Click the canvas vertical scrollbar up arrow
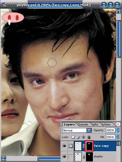This screenshot has width=122, height=162. [x=118, y=11]
